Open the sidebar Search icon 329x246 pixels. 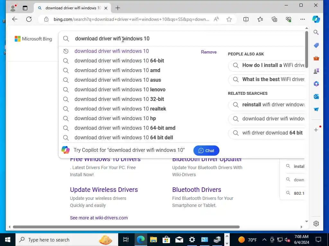coord(316,32)
